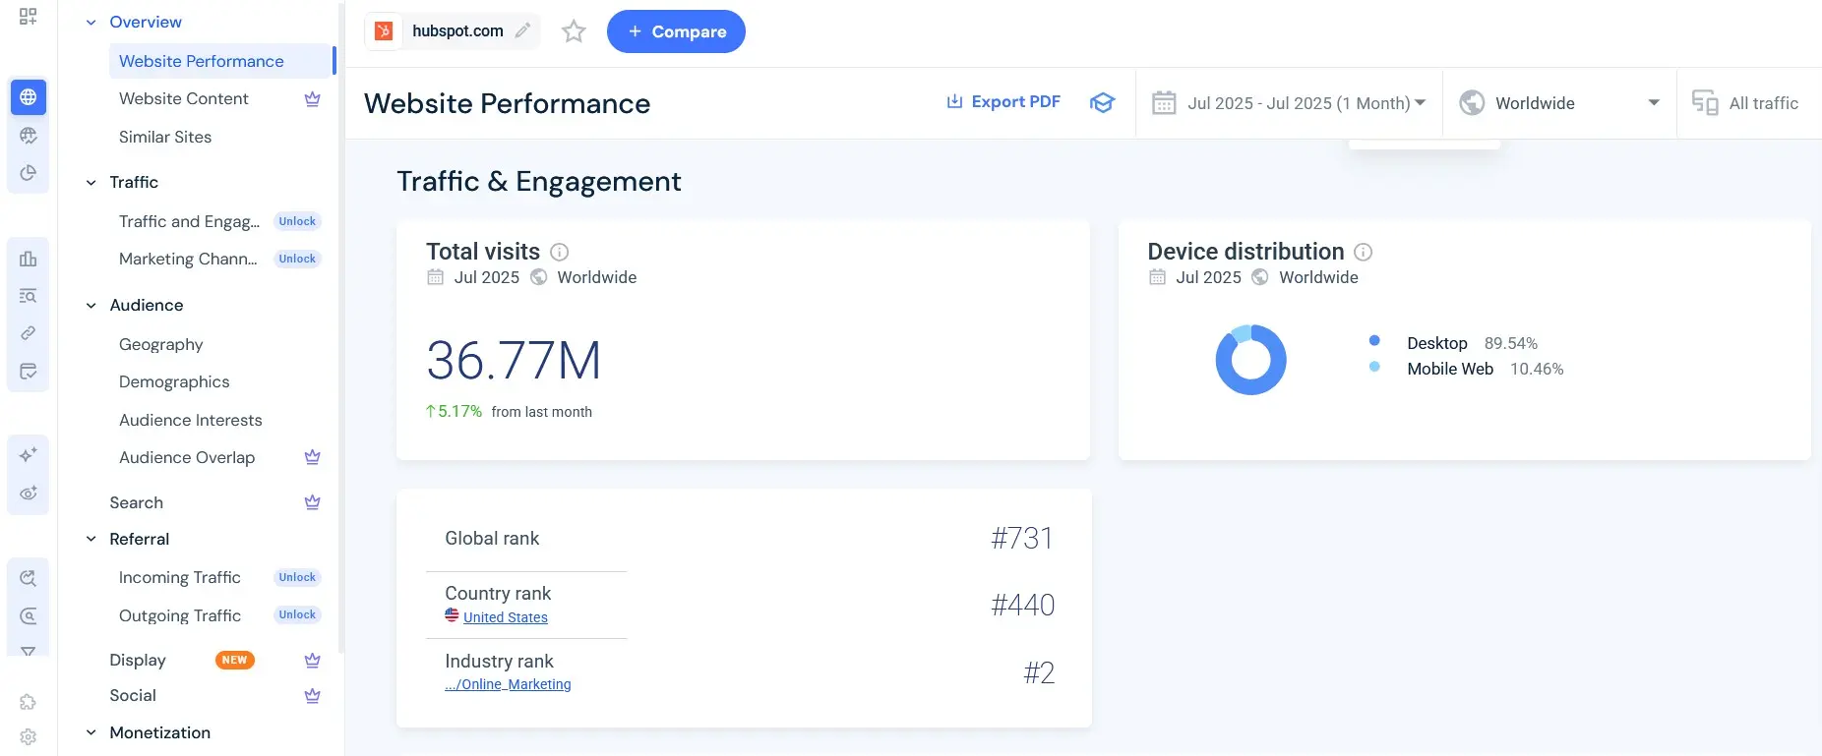Collapse the Traffic section chevron

91,183
